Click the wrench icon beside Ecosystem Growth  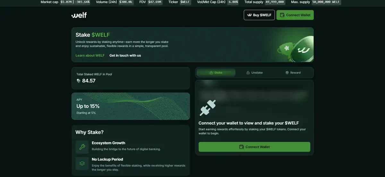tap(82, 147)
